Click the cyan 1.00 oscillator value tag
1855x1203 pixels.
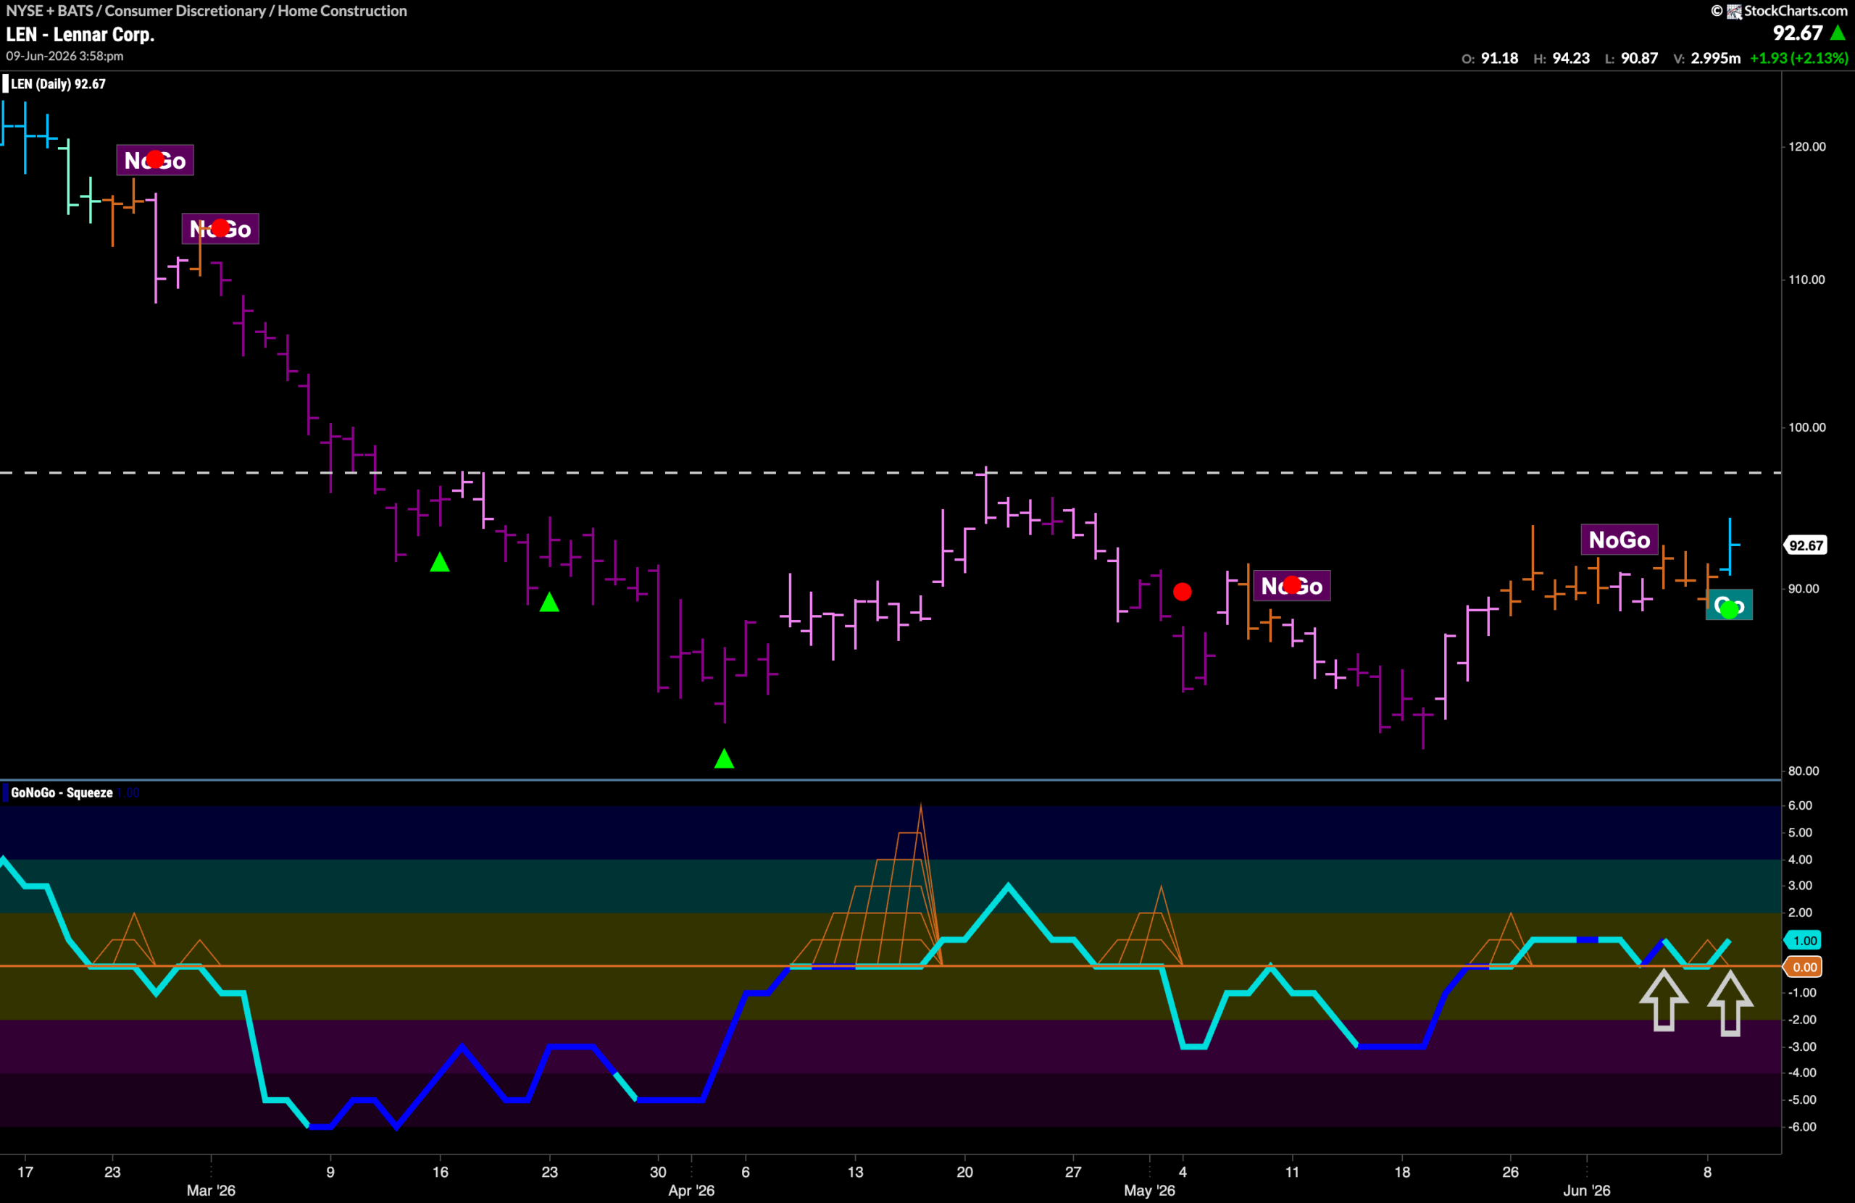(1804, 940)
